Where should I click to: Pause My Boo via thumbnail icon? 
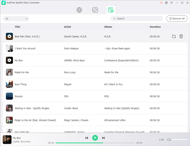point(9,60)
